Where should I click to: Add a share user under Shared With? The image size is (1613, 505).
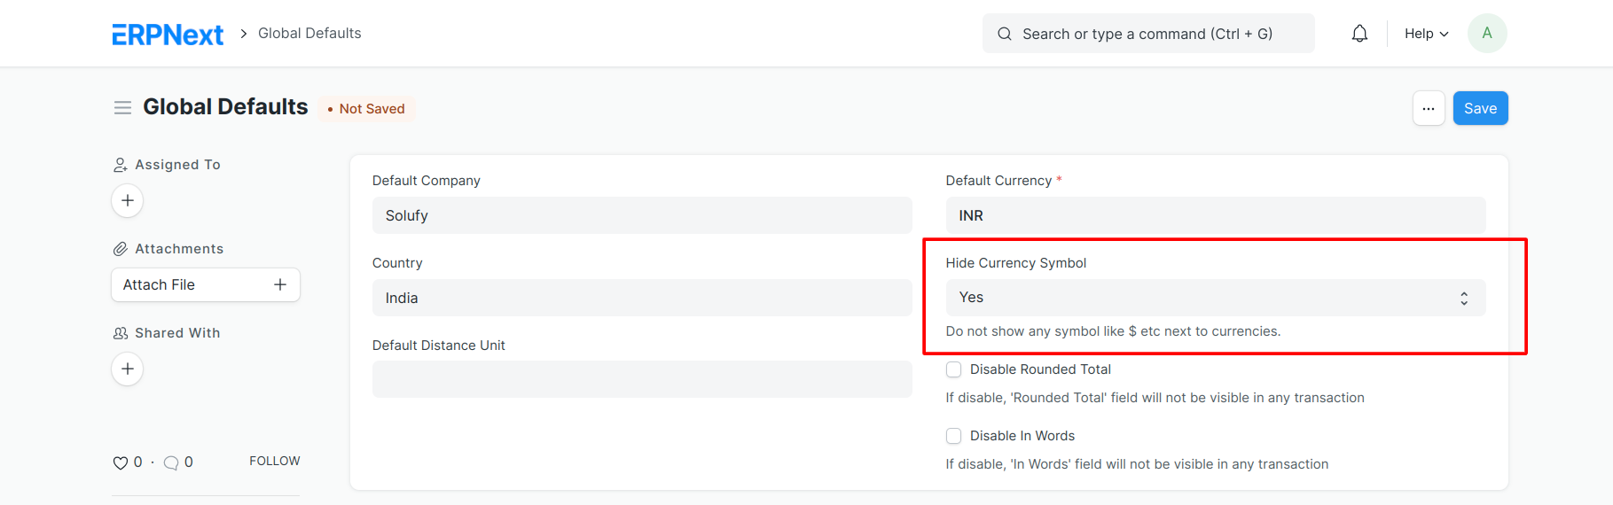coord(128,369)
